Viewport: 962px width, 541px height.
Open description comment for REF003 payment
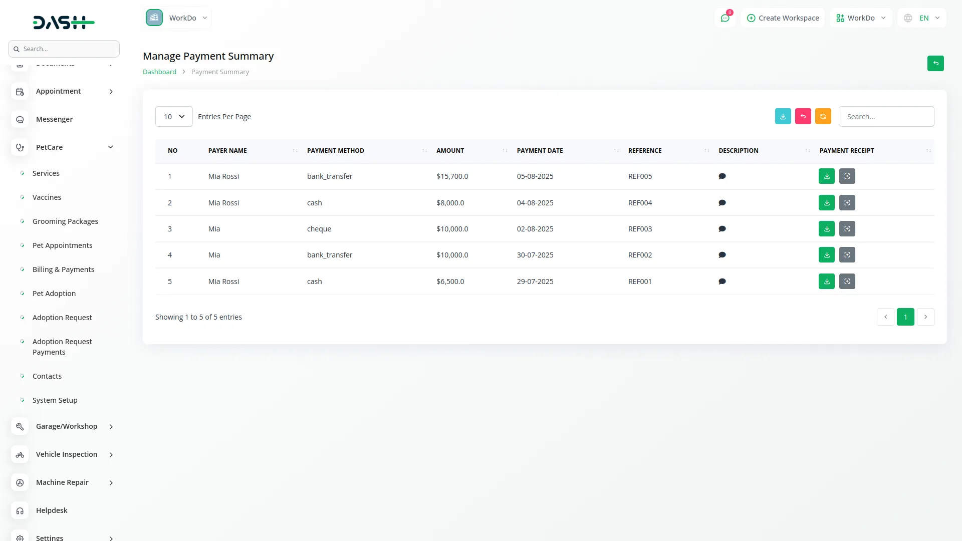pyautogui.click(x=722, y=229)
